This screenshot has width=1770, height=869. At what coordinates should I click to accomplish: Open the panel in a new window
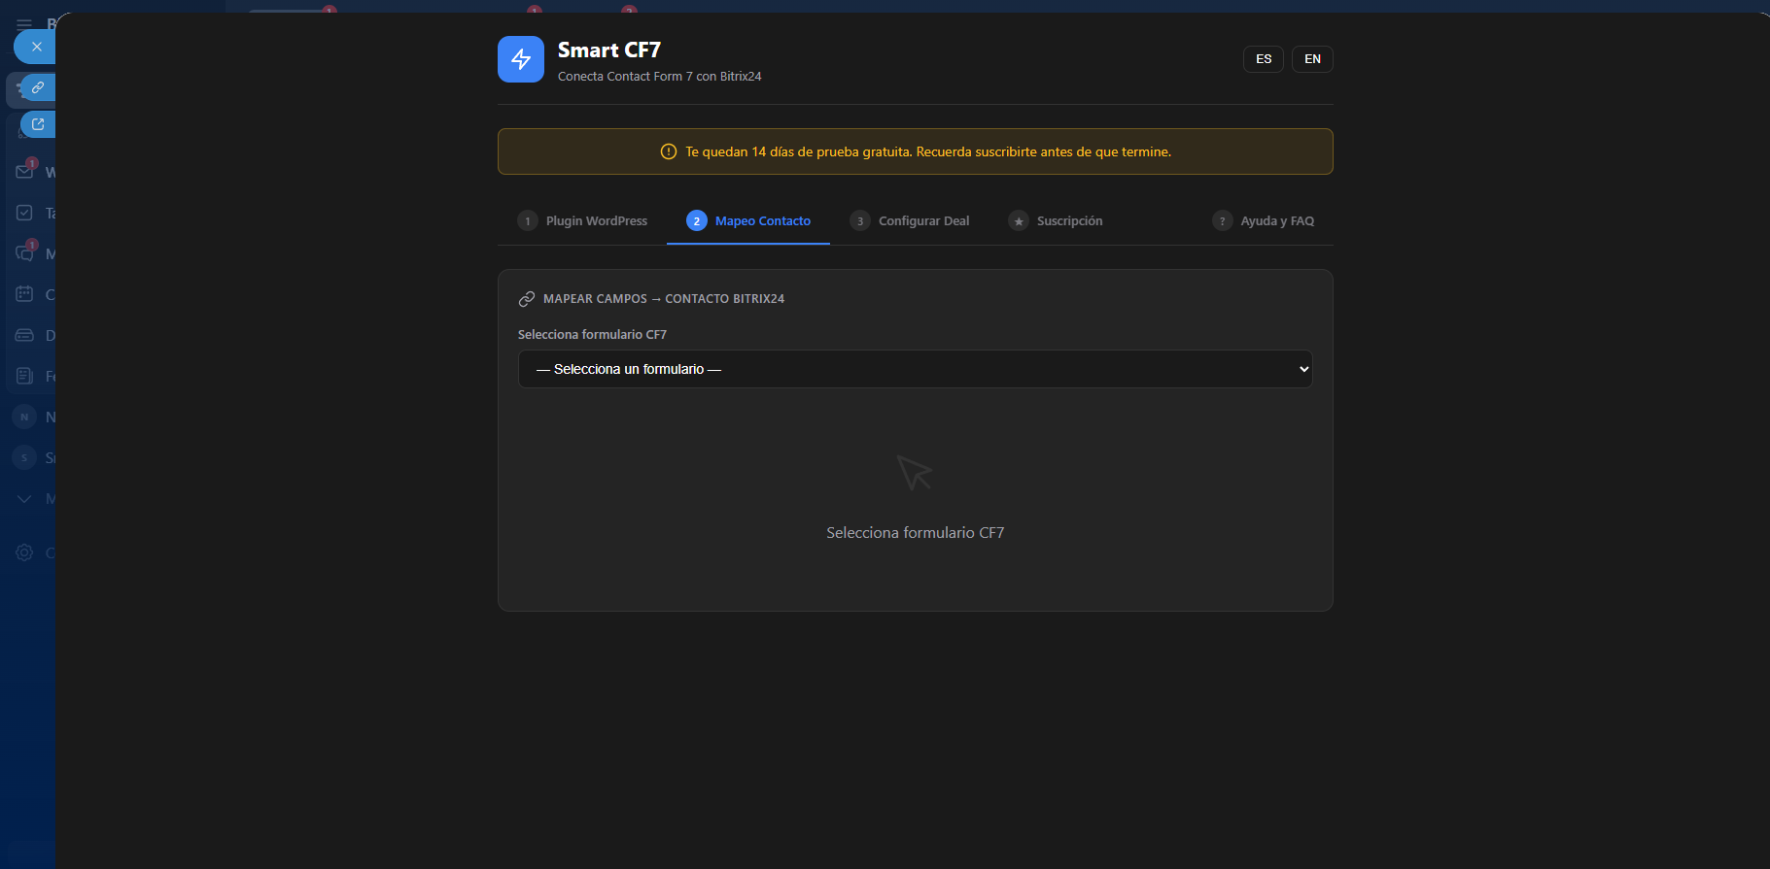pyautogui.click(x=38, y=124)
